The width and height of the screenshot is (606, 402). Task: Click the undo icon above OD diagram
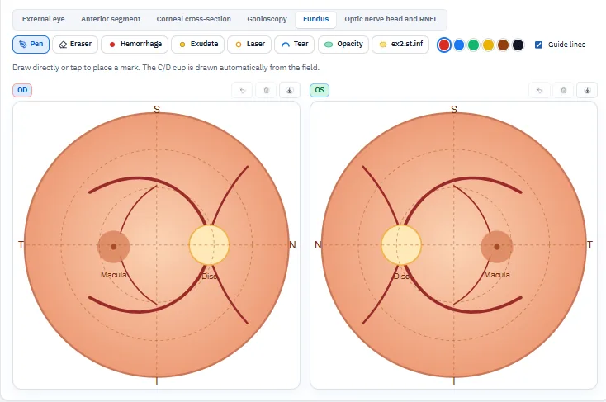click(x=243, y=91)
